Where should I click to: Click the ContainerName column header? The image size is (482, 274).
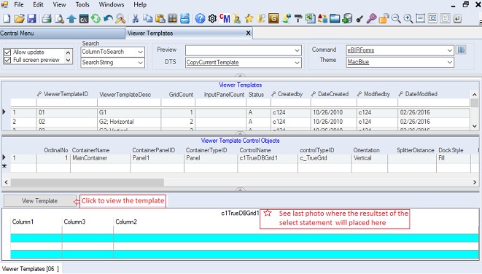(90, 150)
